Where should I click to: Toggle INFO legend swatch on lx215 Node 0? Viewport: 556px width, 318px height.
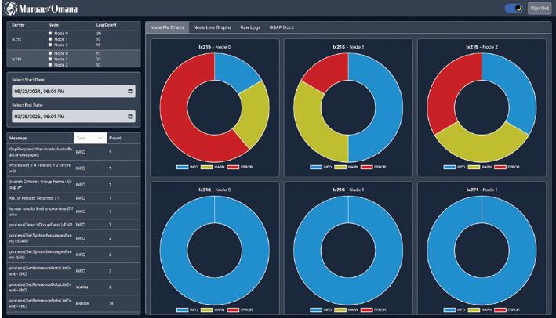point(182,167)
